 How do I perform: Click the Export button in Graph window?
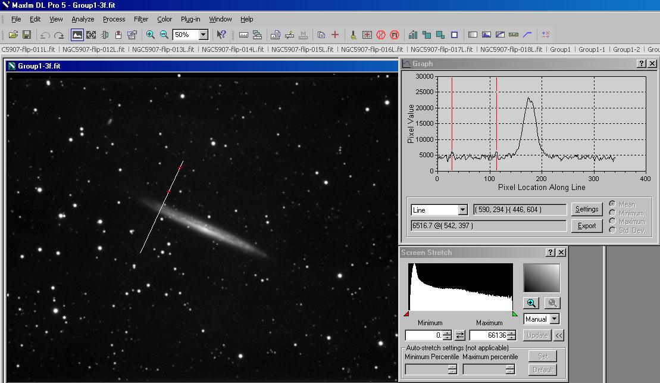(x=586, y=226)
